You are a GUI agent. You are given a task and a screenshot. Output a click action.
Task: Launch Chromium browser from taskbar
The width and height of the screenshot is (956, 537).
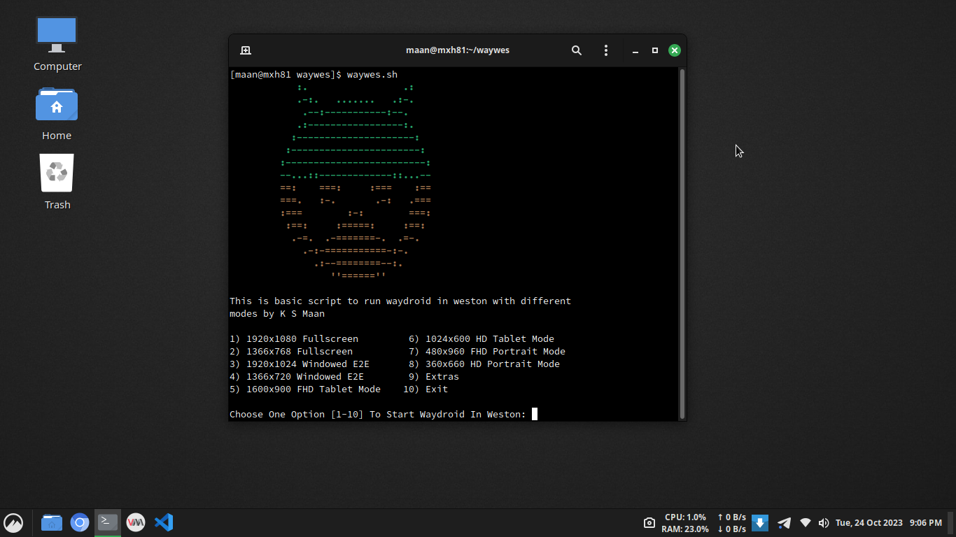click(80, 523)
